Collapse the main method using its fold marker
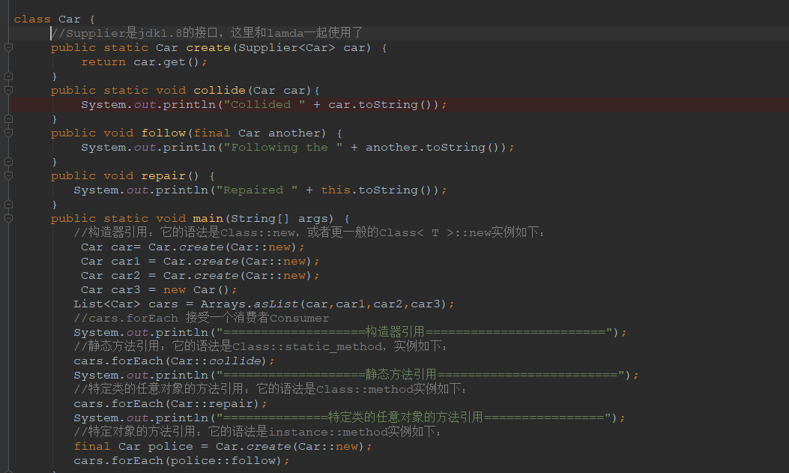This screenshot has width=789, height=473. (x=8, y=218)
